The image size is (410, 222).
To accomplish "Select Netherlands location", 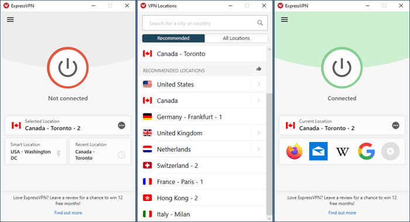I will tap(194, 149).
